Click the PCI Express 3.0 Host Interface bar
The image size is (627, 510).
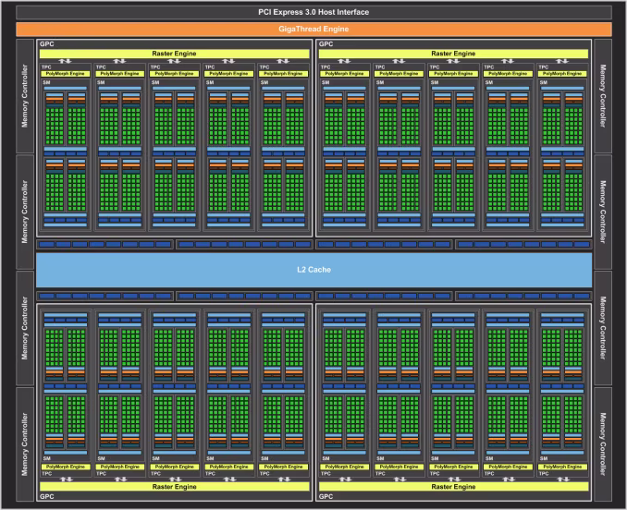(x=313, y=12)
